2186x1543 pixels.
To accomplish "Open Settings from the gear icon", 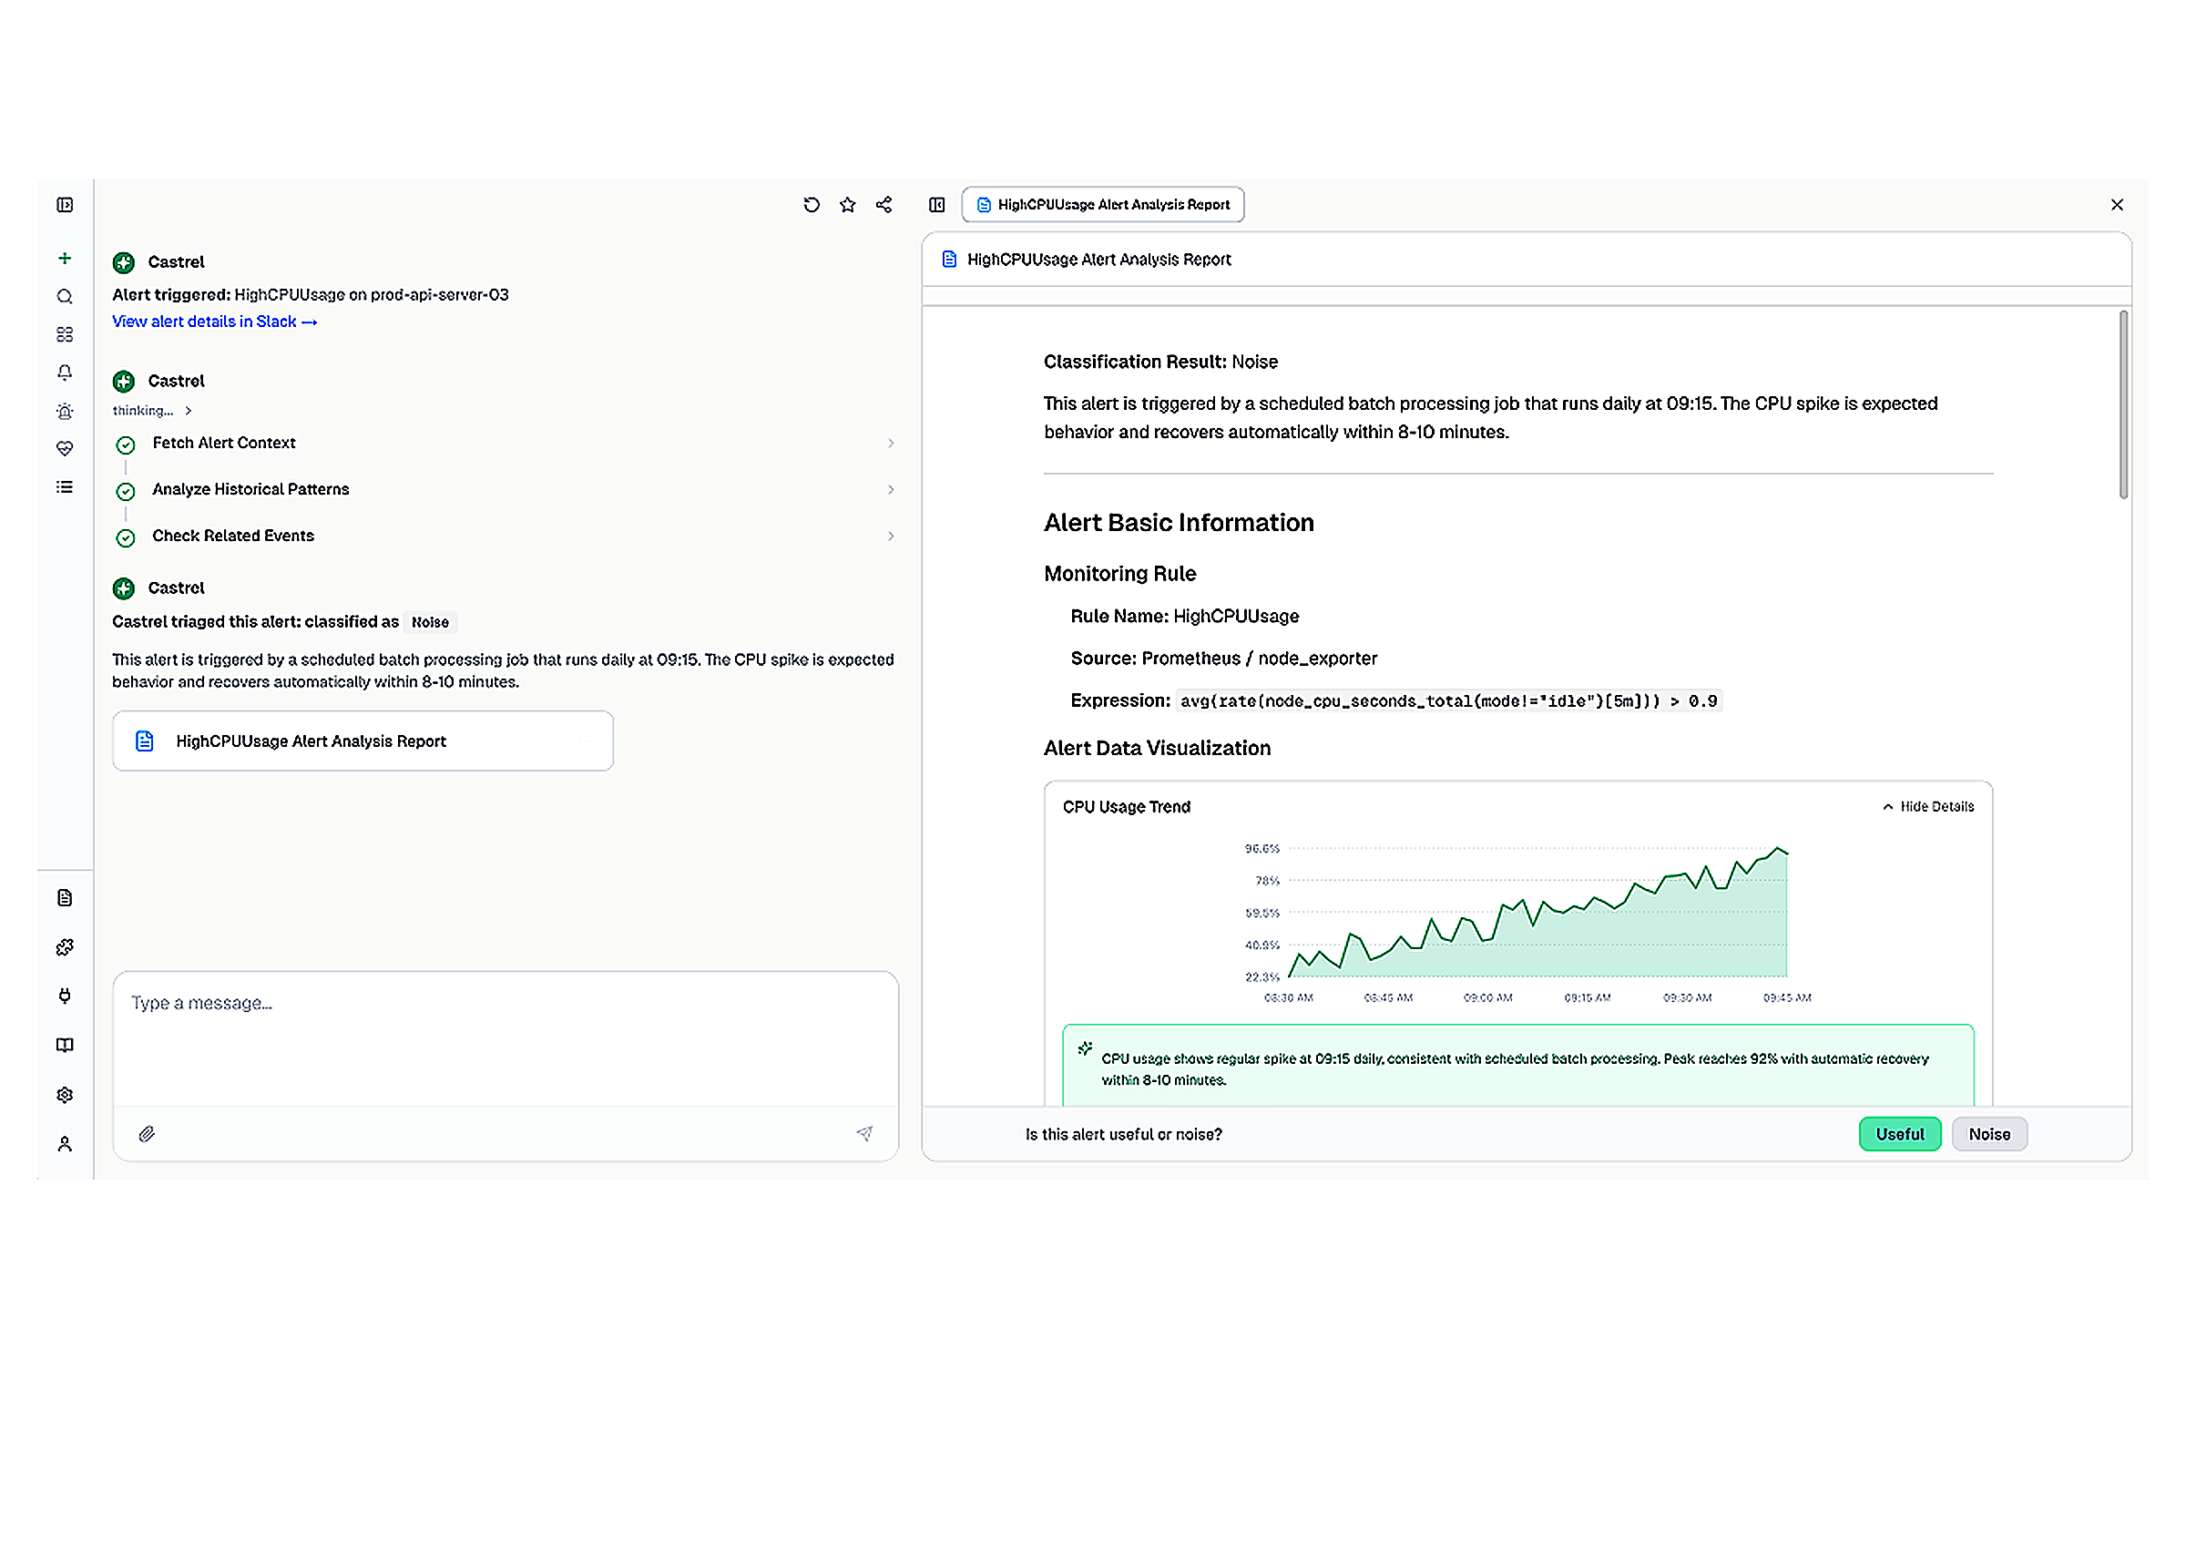I will 65,1094.
